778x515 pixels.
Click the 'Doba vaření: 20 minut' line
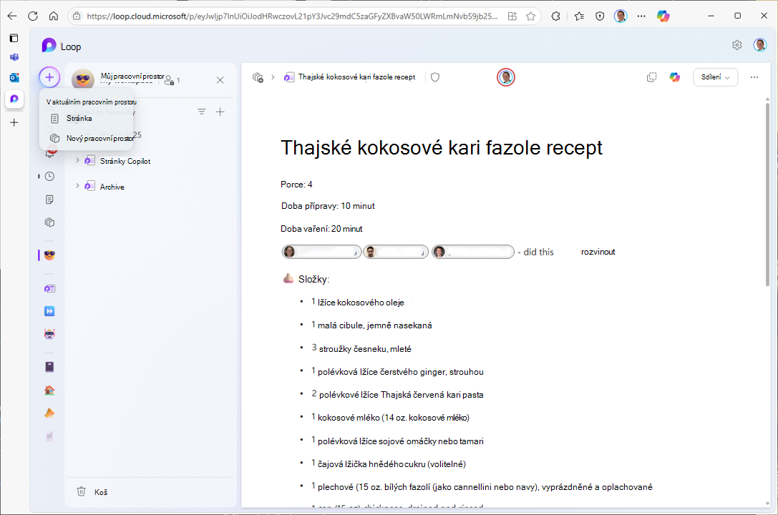[x=321, y=229]
